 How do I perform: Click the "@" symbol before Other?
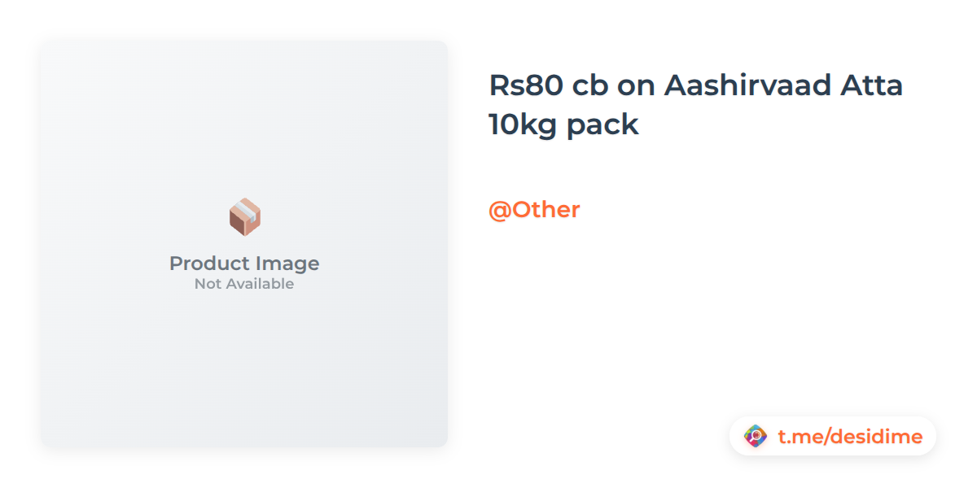[499, 210]
